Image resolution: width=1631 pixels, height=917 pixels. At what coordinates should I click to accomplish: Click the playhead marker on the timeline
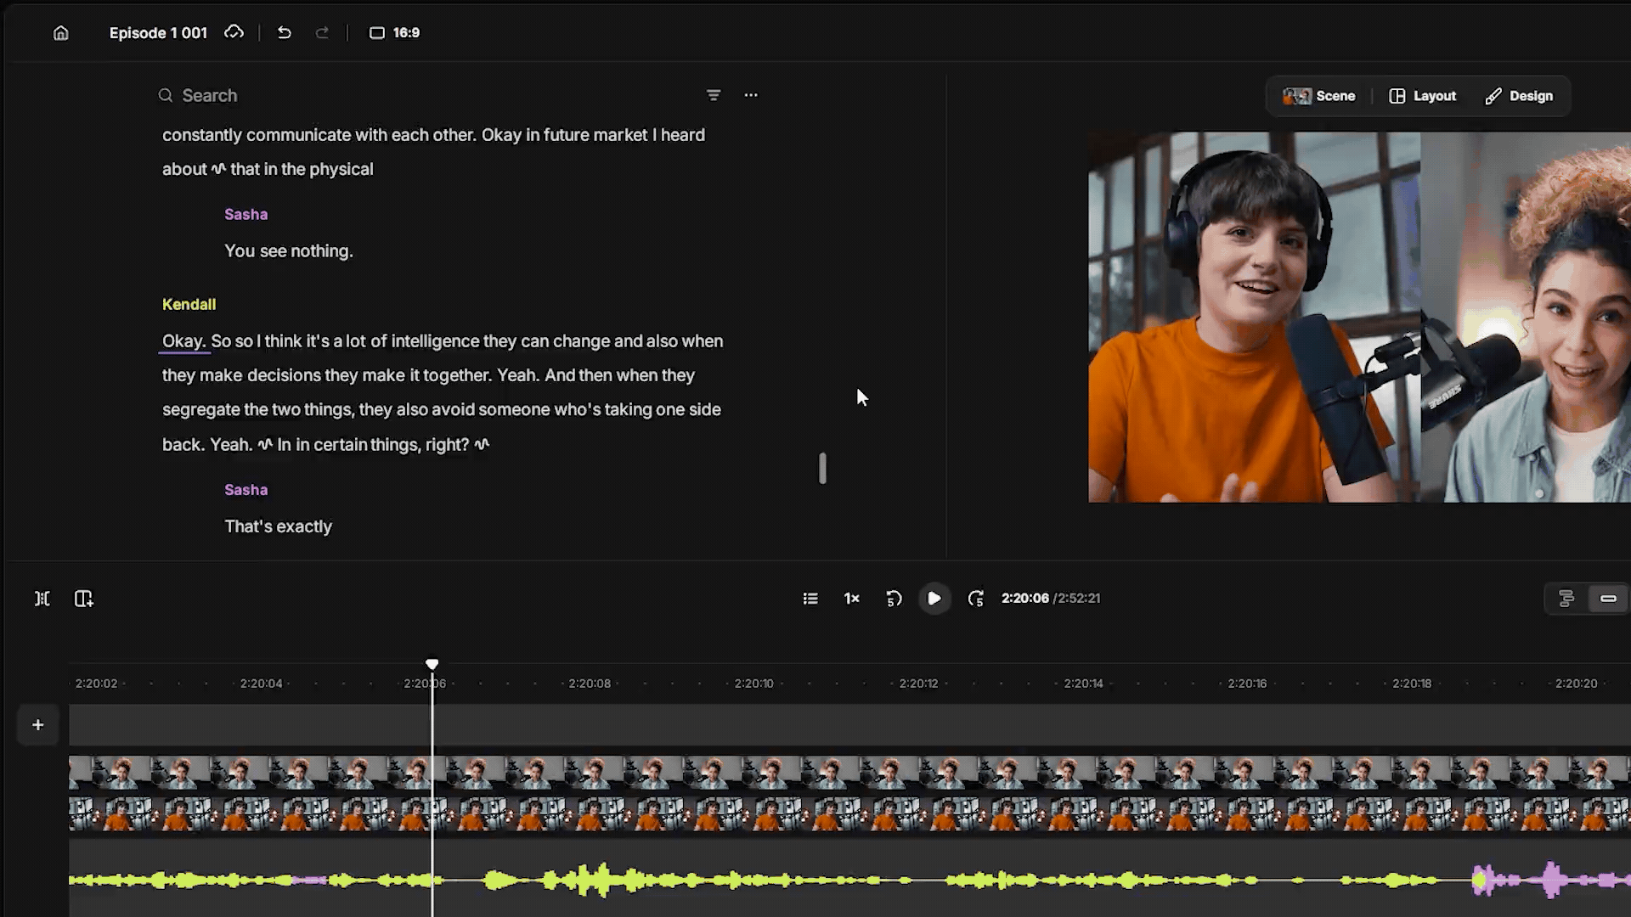tap(432, 664)
